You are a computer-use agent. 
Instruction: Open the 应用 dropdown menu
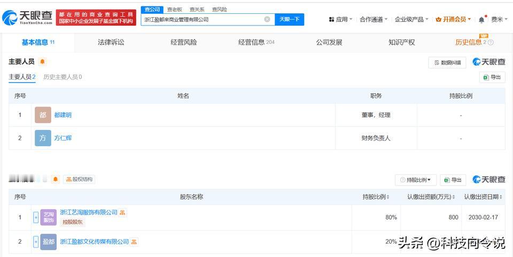pyautogui.click(x=340, y=20)
